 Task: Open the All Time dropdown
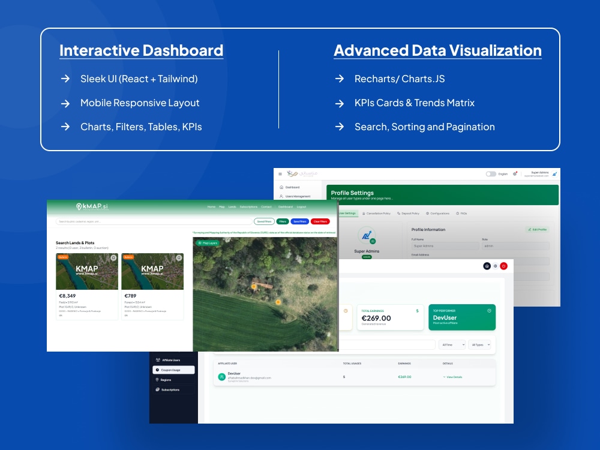click(x=452, y=345)
